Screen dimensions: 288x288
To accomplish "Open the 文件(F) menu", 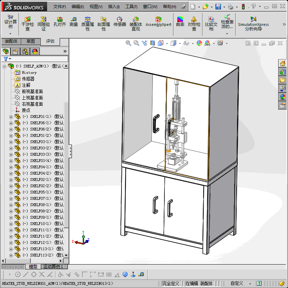I will (x=59, y=7).
